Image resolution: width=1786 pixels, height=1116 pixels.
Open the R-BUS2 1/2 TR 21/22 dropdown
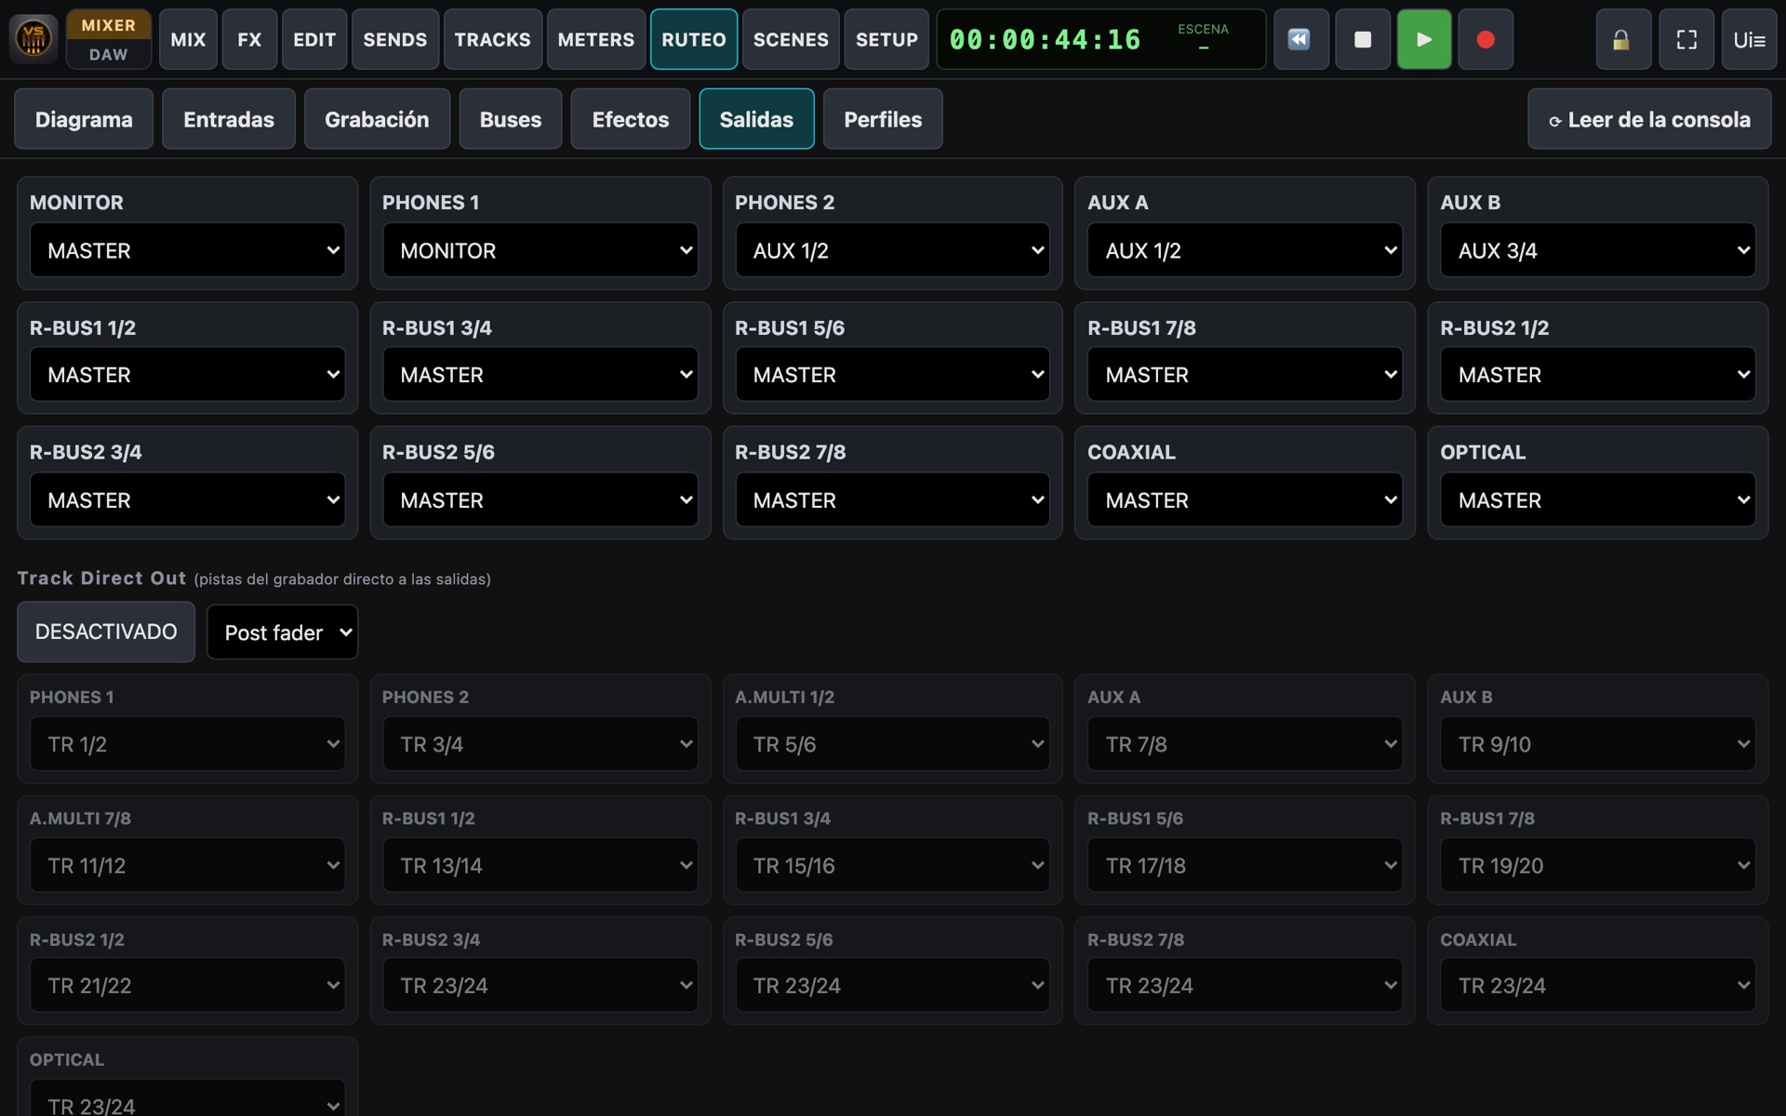(x=187, y=986)
